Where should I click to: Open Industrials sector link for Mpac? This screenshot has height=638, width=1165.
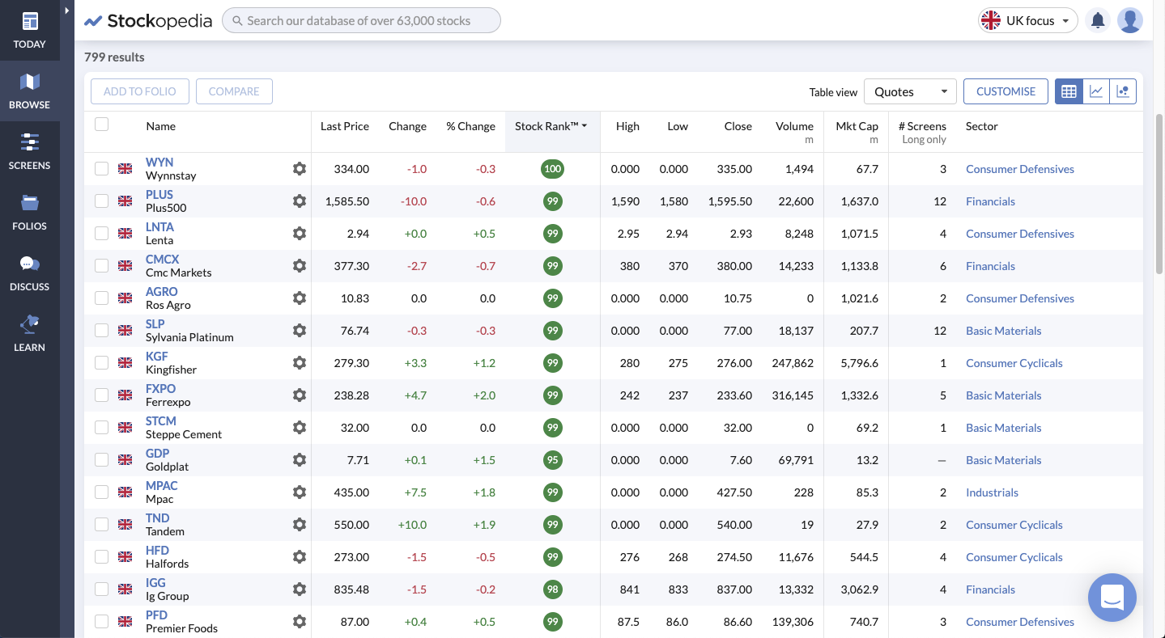[x=992, y=492]
